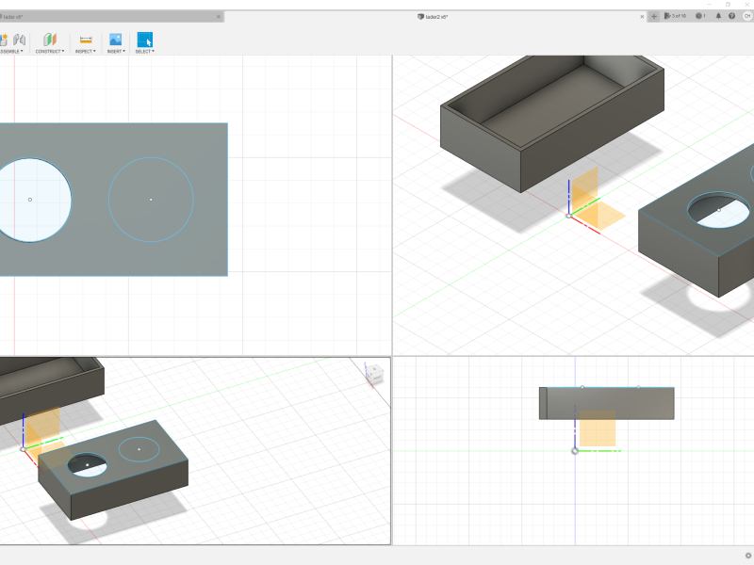
Task: Click the ViewCube in lower-left viewport
Action: click(374, 374)
